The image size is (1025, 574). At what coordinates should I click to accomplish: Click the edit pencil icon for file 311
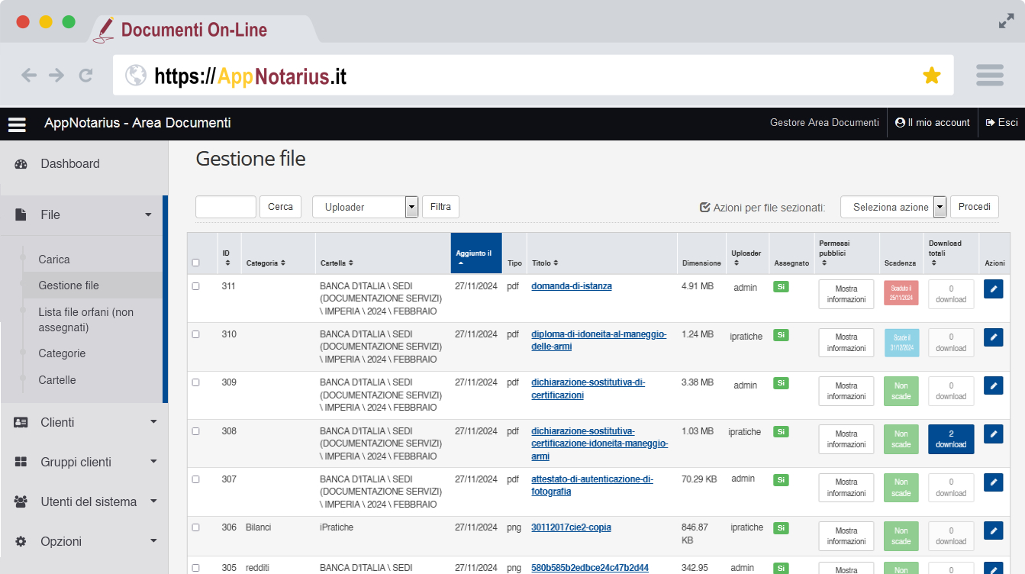tap(993, 289)
